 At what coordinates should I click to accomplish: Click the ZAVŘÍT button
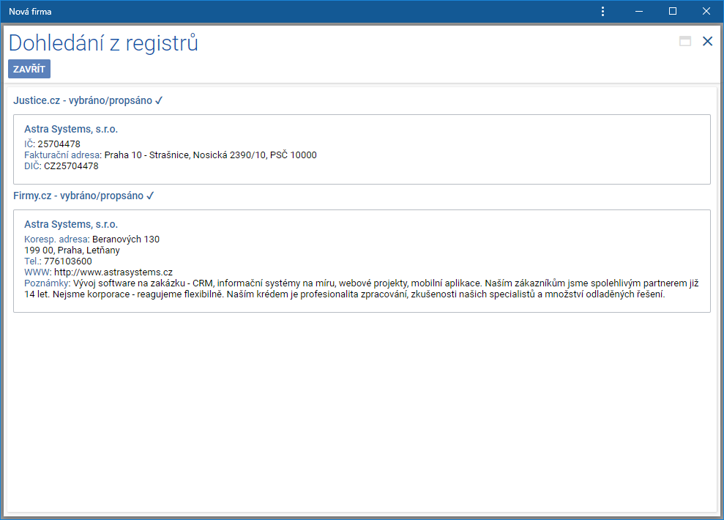coord(29,69)
